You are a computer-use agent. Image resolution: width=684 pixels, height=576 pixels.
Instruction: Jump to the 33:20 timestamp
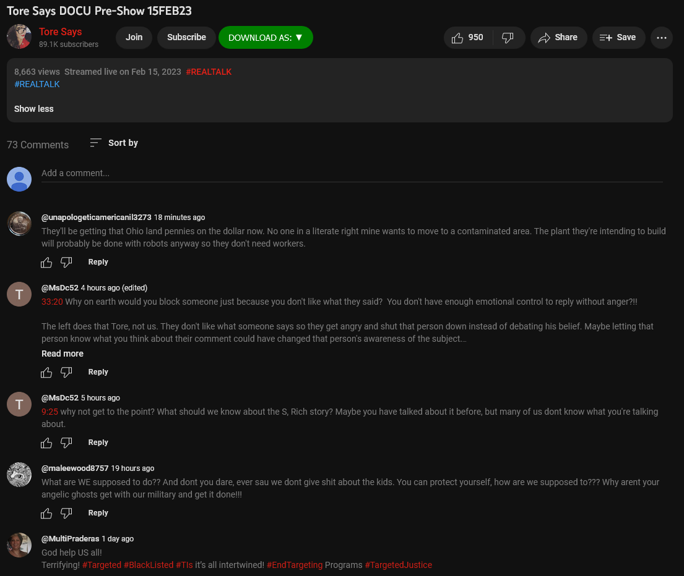point(52,302)
